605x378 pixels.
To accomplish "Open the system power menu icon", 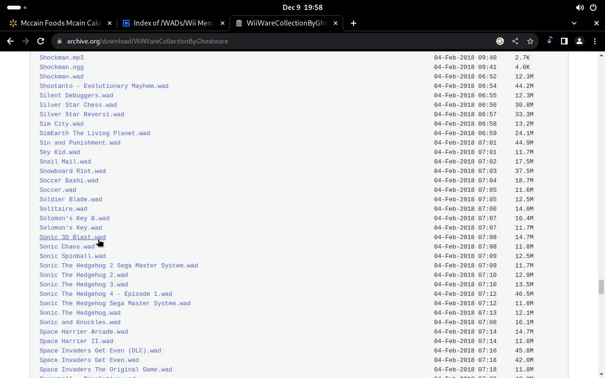I will 593,8.
